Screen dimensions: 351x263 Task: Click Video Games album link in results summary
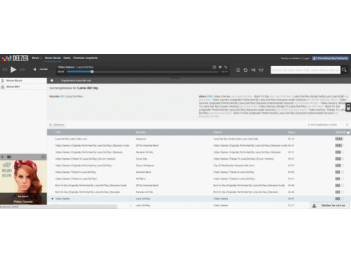pos(222,96)
